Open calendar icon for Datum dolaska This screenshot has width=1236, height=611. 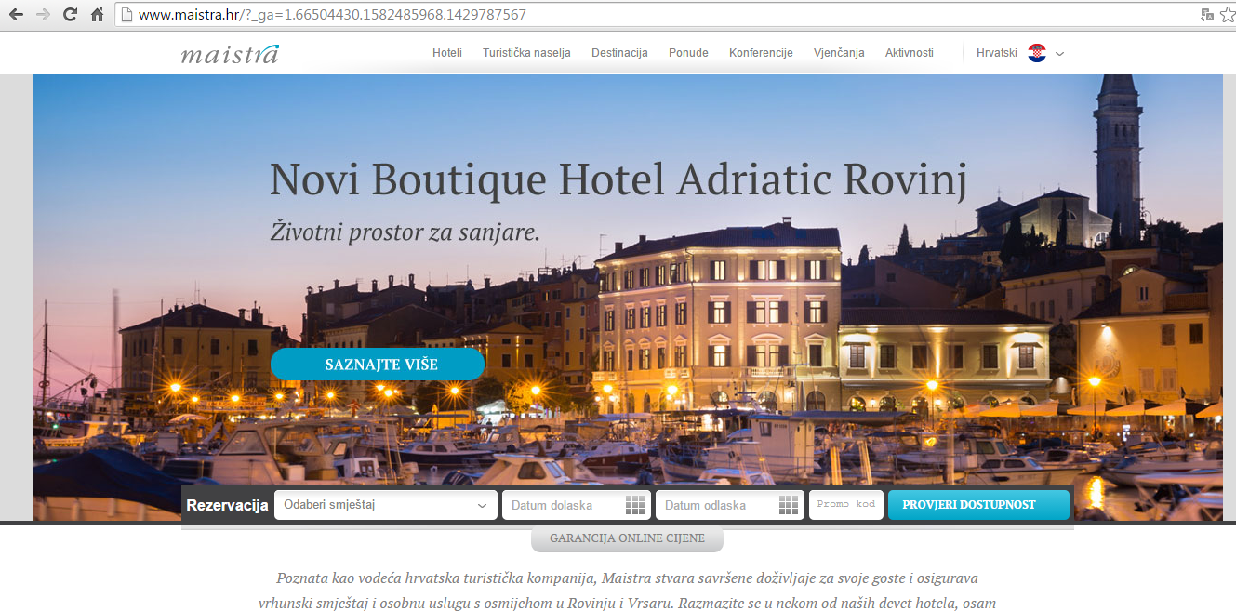pyautogui.click(x=635, y=505)
